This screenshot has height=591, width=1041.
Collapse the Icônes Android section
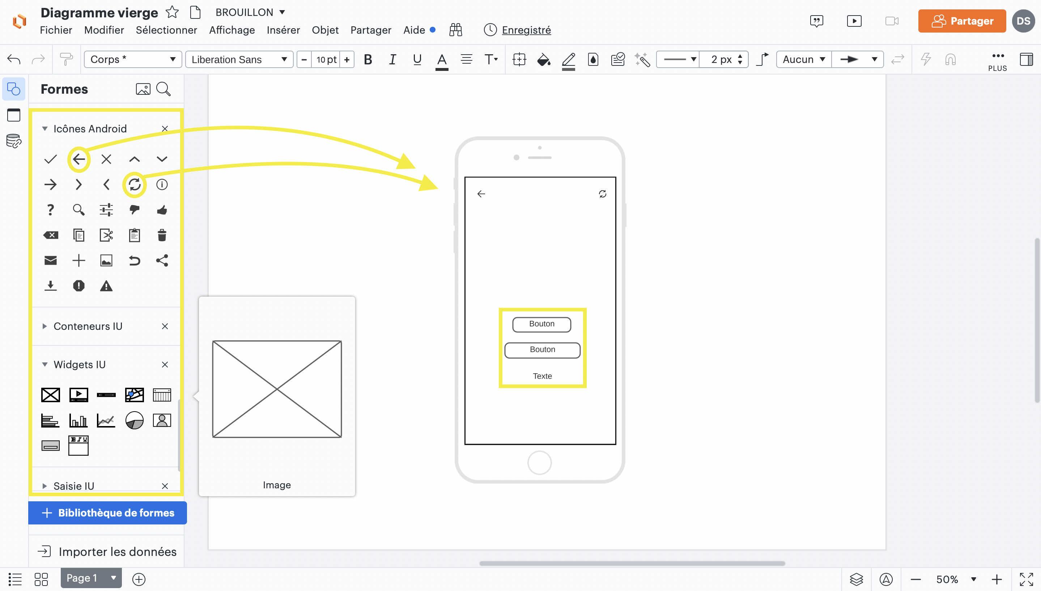pyautogui.click(x=44, y=129)
